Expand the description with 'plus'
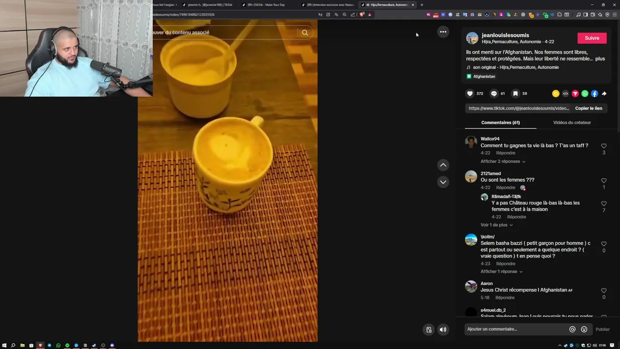Image resolution: width=620 pixels, height=349 pixels. (600, 59)
